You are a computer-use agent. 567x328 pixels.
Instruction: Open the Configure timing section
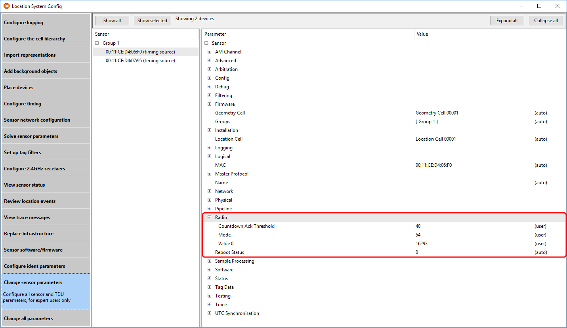coord(46,103)
